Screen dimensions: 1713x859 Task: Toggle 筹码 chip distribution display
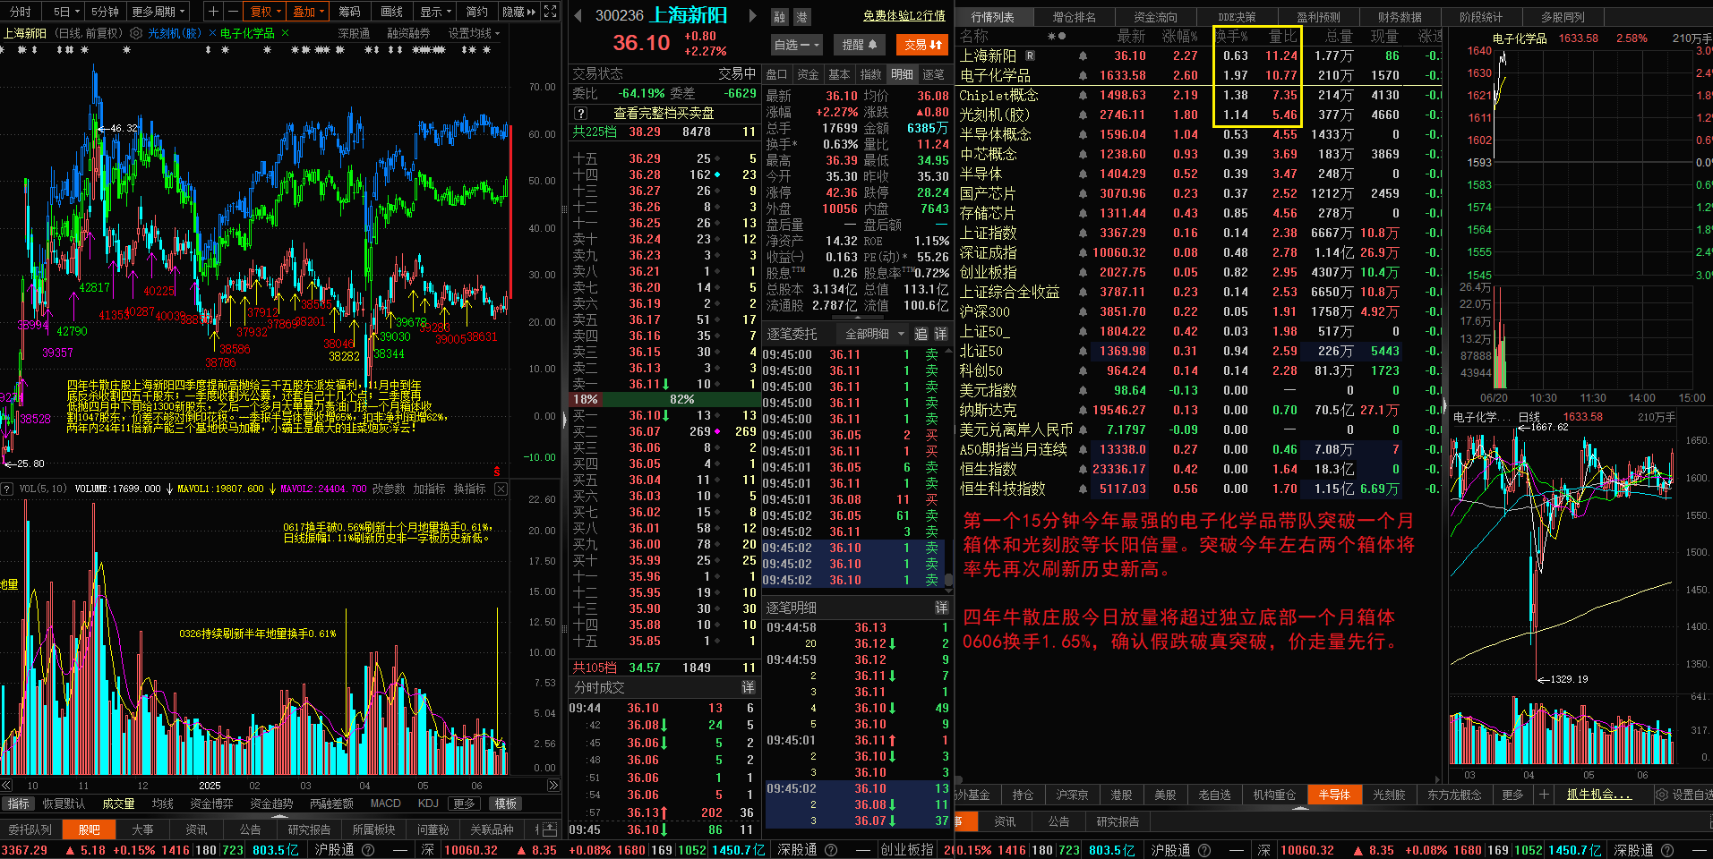coord(349,12)
